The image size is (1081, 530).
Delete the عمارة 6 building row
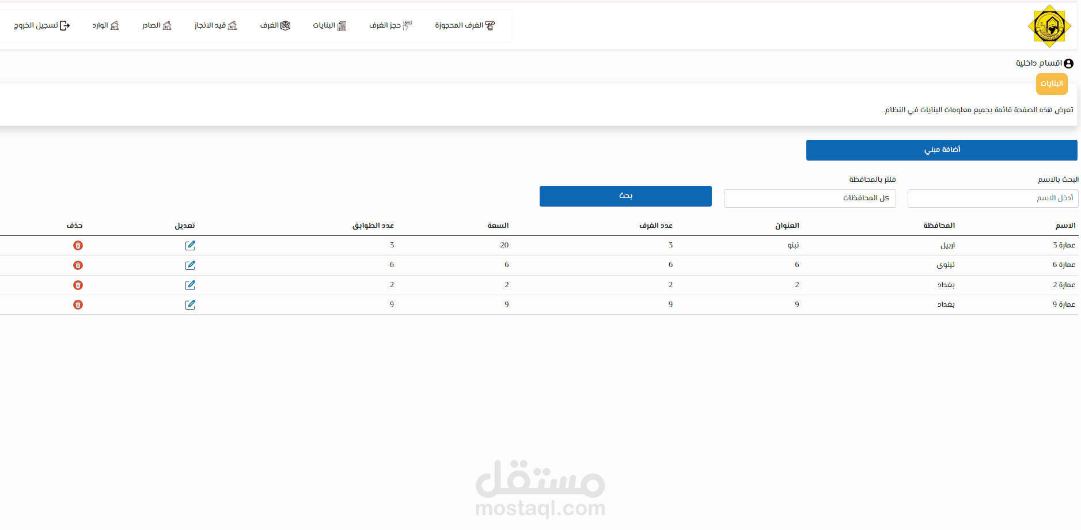pos(78,265)
